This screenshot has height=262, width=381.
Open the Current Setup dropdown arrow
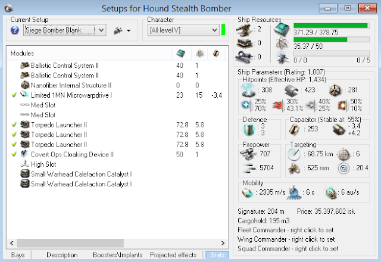pyautogui.click(x=101, y=30)
